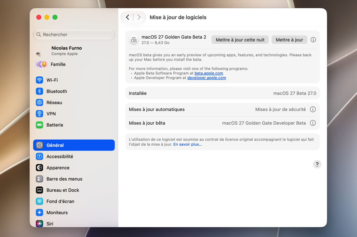Open the beta.apple.com link

(209, 73)
